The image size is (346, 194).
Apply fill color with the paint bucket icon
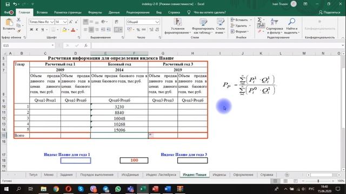64,30
